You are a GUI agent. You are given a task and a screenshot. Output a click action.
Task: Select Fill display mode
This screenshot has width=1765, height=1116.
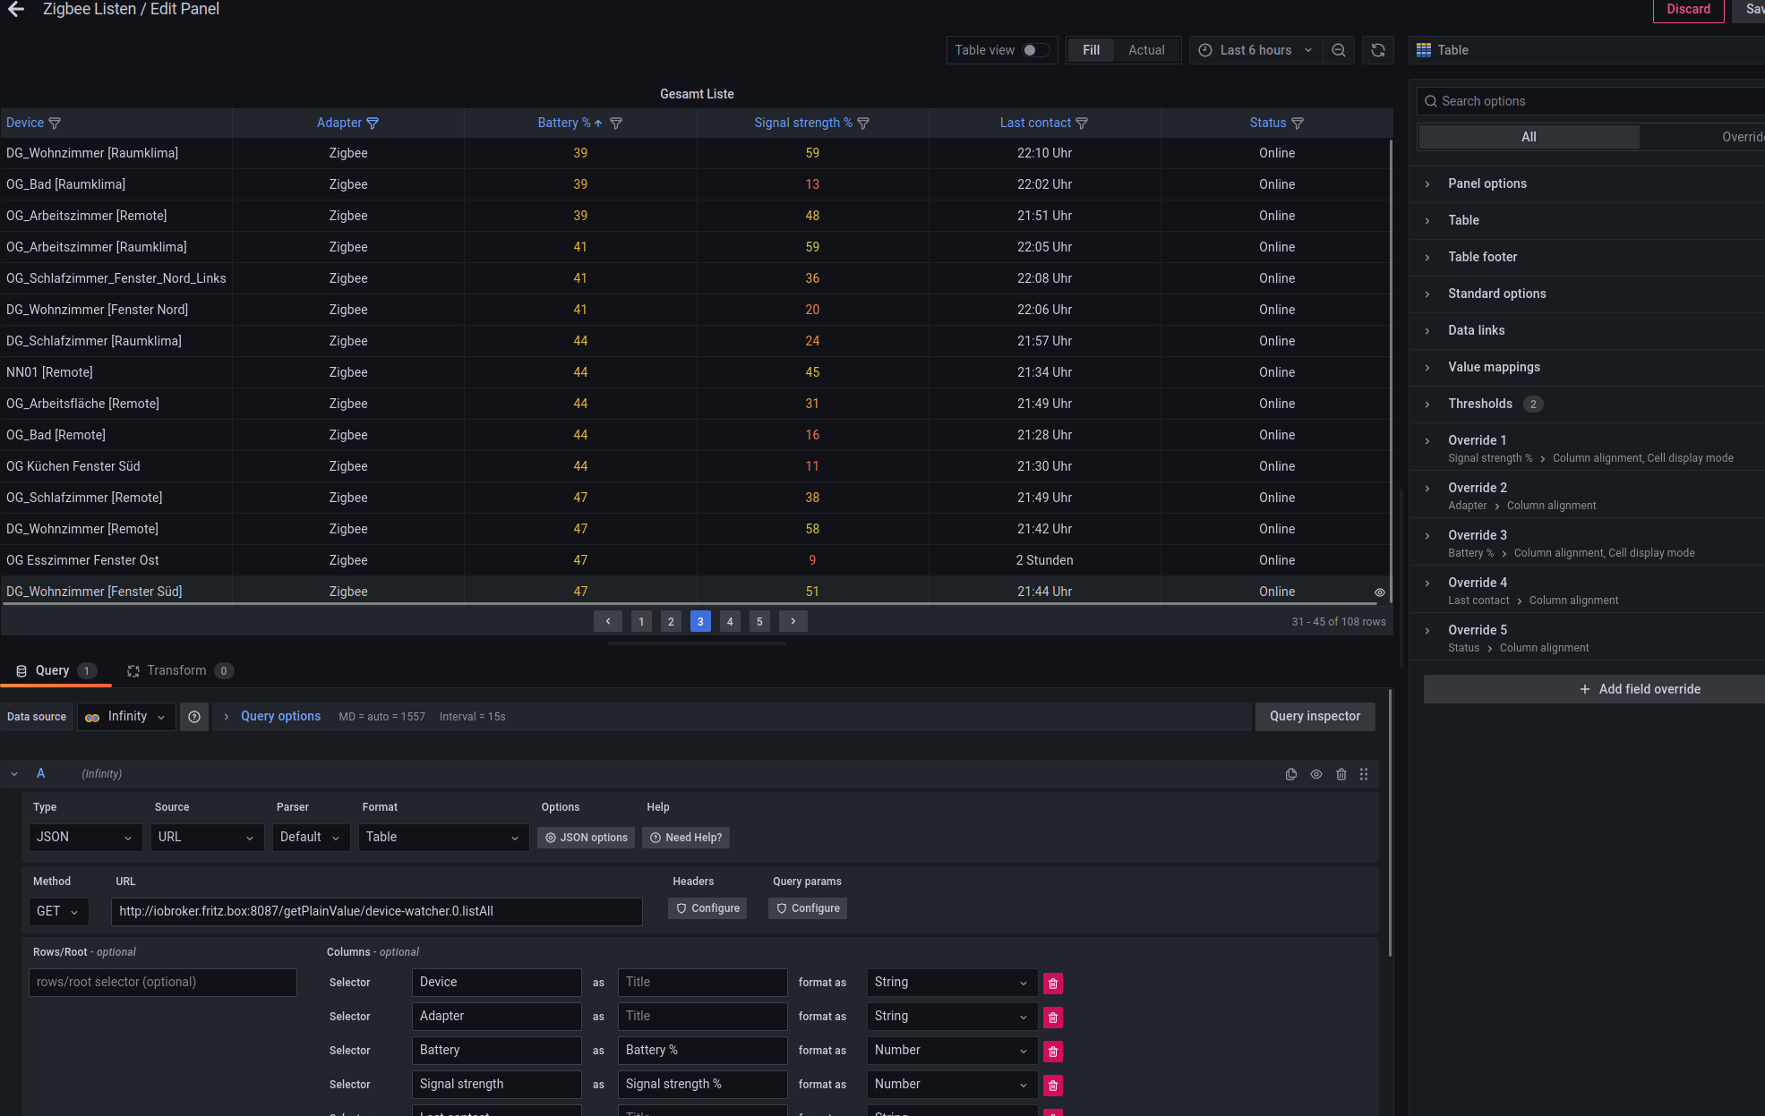pos(1091,50)
